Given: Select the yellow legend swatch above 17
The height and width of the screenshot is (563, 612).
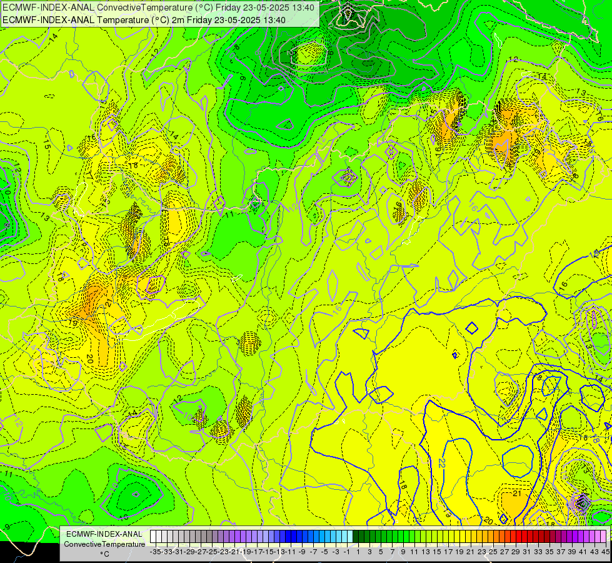Looking at the screenshot, I should (445, 536).
